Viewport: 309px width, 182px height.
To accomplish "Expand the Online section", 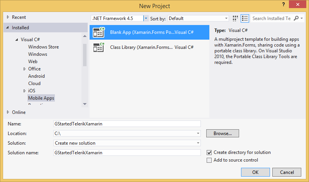I will 8,112.
